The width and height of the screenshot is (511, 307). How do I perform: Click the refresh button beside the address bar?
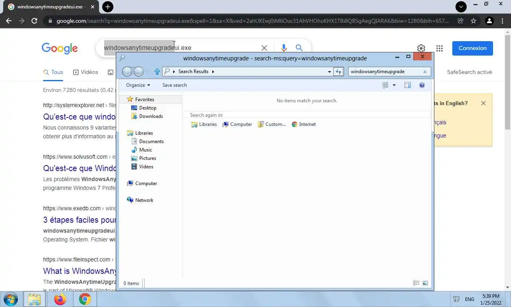click(x=339, y=72)
